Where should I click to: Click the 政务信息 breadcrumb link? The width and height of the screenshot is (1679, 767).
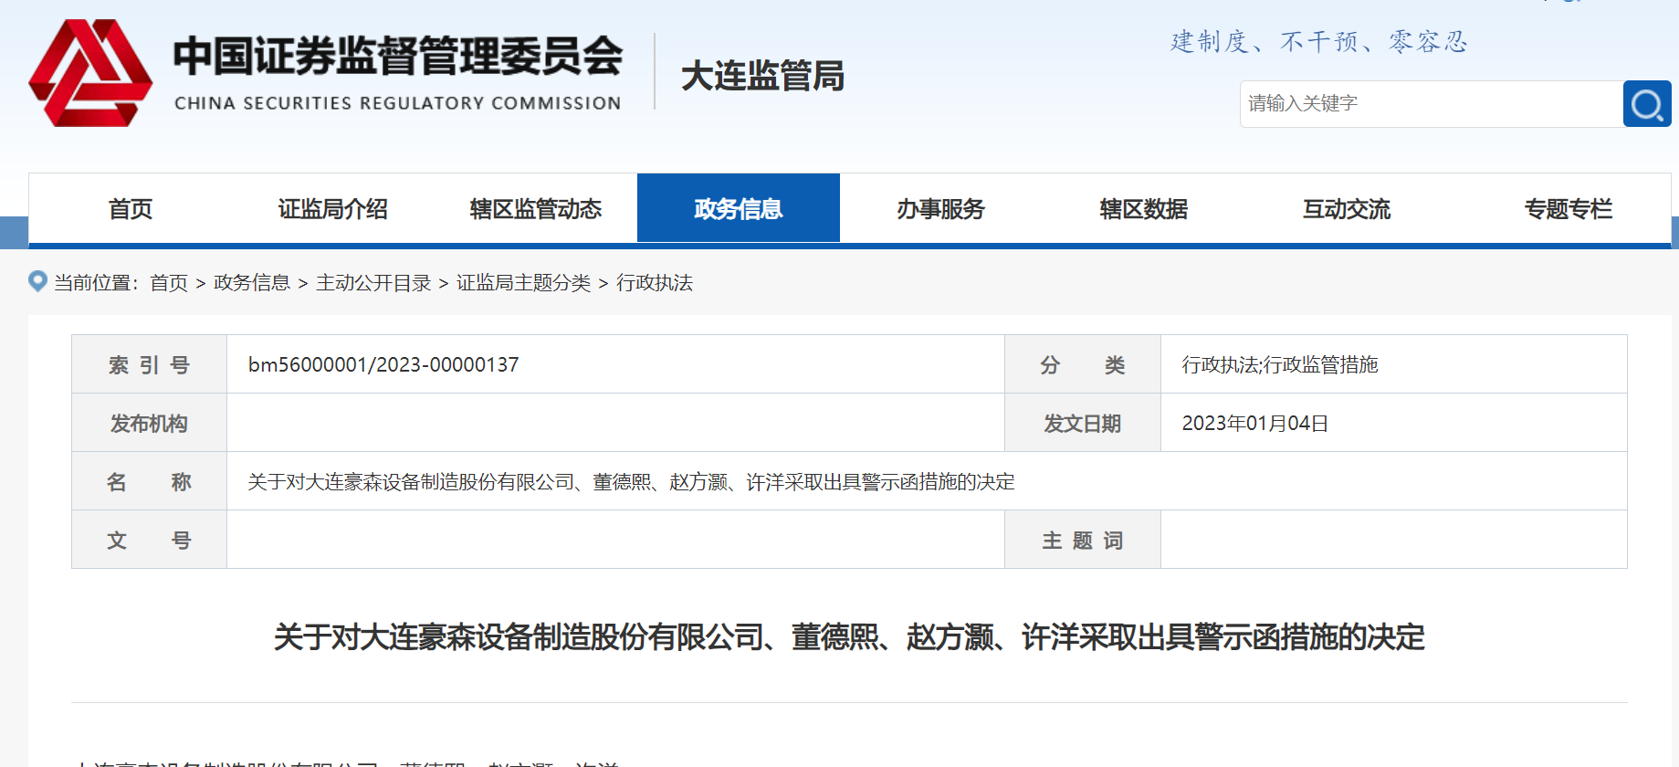(x=251, y=283)
